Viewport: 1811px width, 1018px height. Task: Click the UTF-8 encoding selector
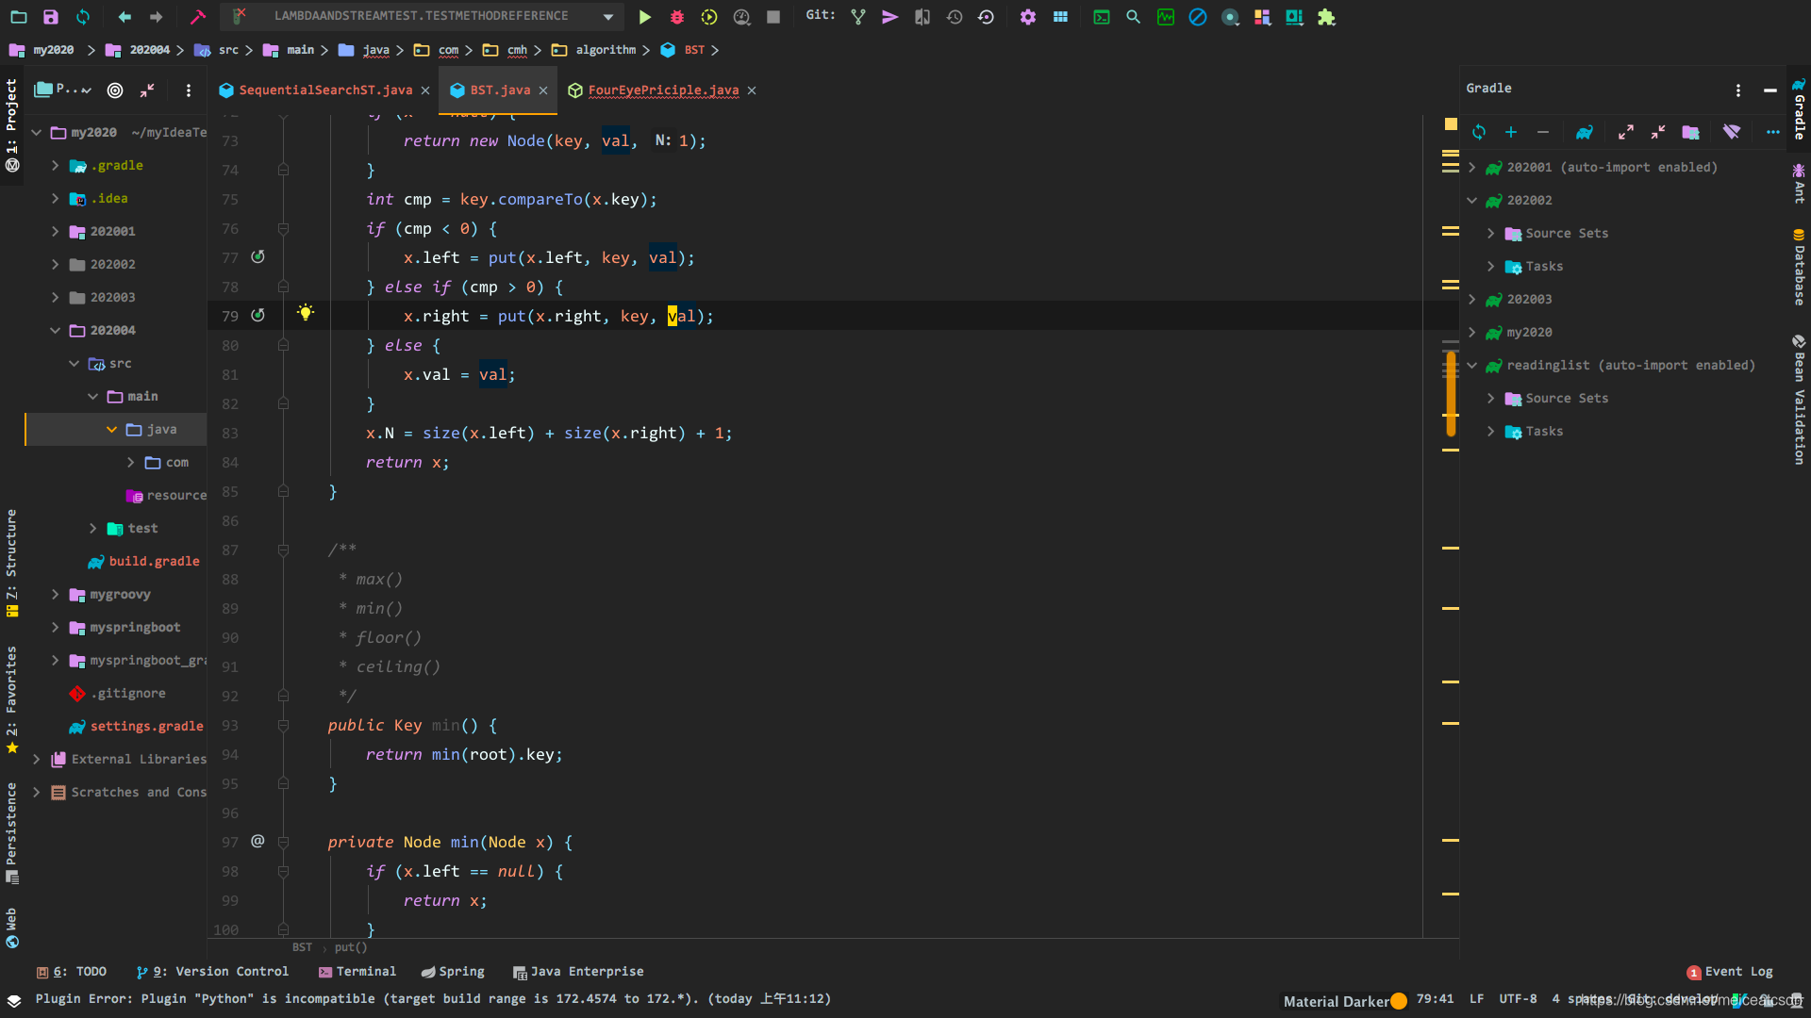tap(1517, 999)
